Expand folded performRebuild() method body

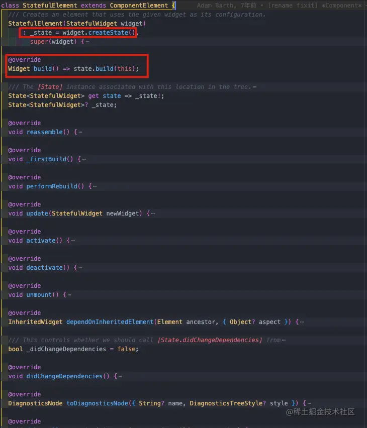(95, 186)
